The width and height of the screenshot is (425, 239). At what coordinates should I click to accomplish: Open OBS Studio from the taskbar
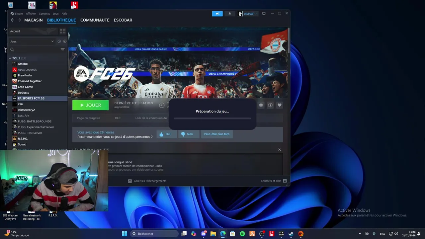(262, 234)
